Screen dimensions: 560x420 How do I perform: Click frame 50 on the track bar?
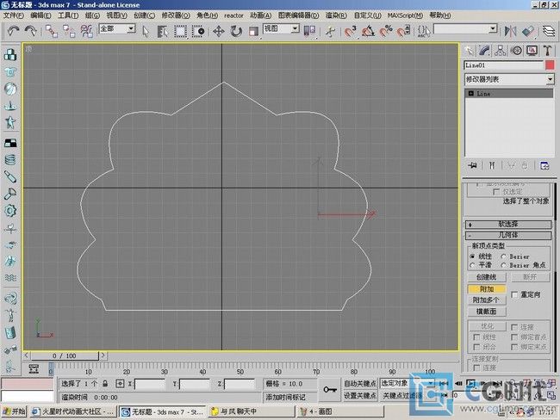[x=240, y=369]
